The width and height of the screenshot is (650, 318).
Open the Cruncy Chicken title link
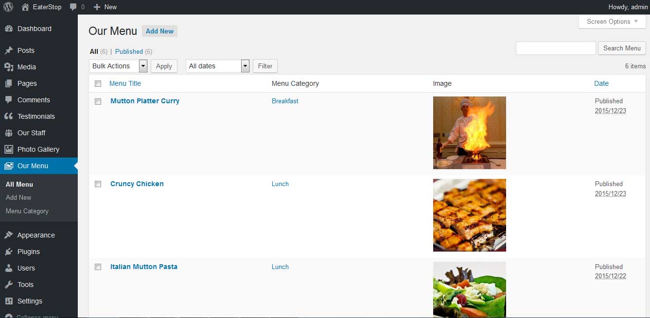pos(137,184)
